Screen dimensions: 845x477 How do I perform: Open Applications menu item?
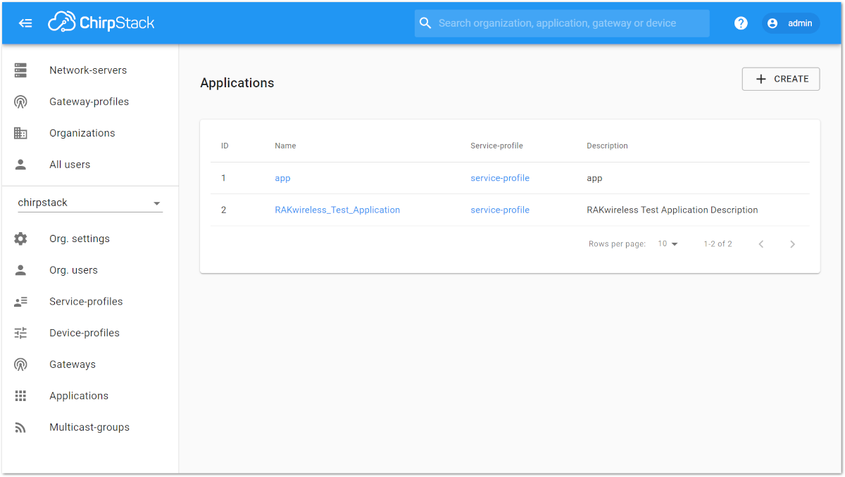(x=90, y=396)
